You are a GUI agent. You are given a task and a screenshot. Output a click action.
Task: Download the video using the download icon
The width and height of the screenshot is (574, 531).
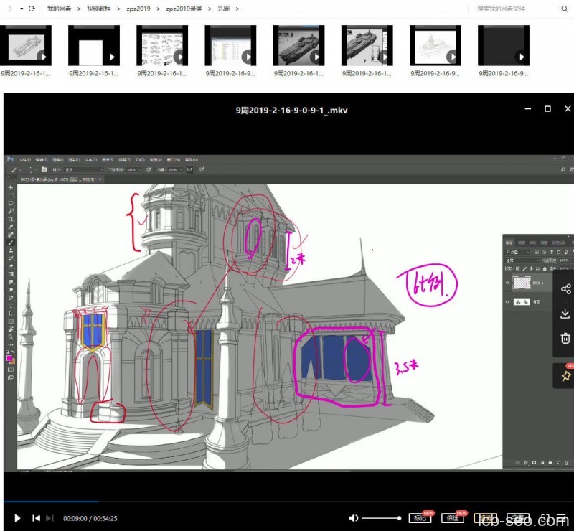click(565, 314)
